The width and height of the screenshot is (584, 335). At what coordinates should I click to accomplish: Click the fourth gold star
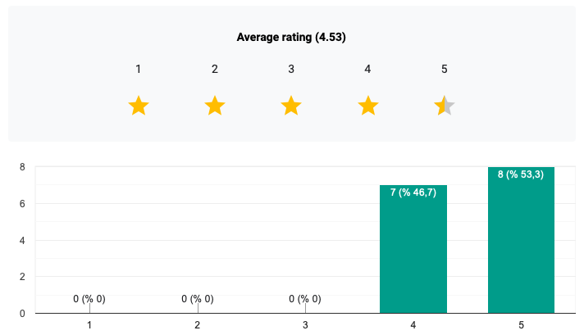(368, 106)
